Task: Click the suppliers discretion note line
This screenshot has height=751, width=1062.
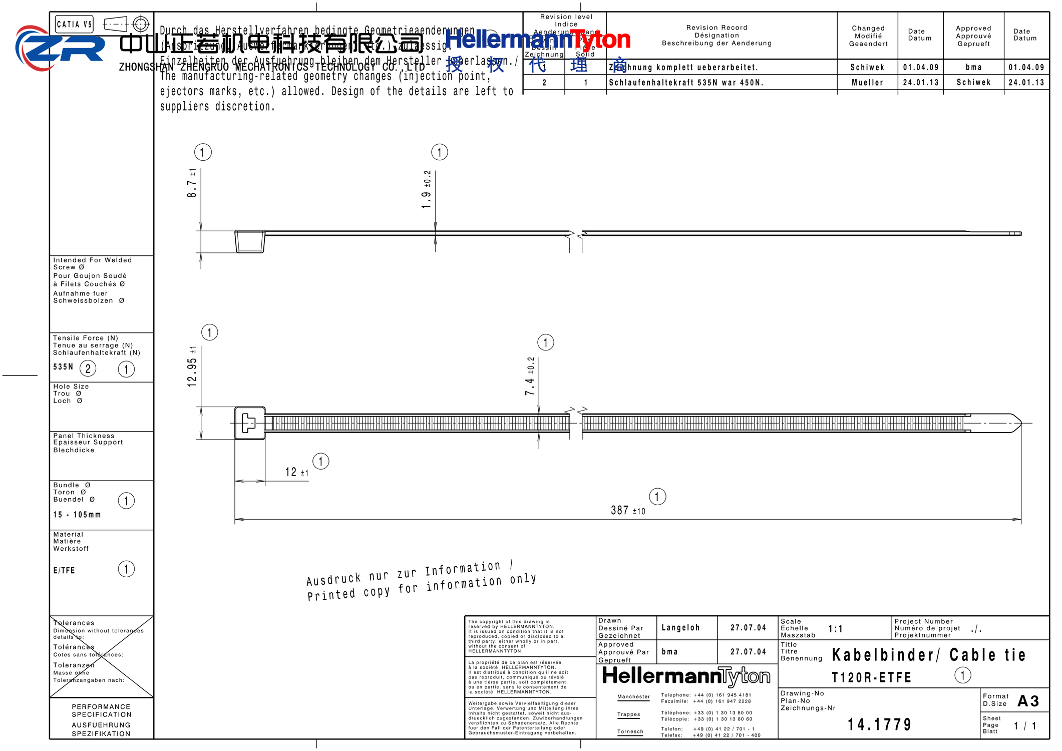Action: tap(217, 106)
